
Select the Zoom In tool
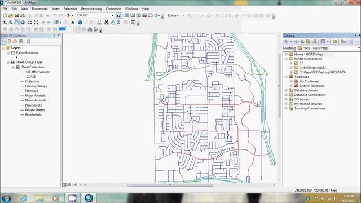click(x=5, y=23)
